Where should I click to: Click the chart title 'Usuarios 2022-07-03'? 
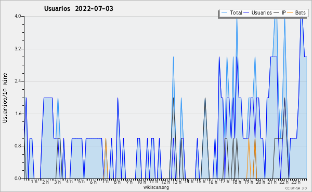click(x=79, y=8)
